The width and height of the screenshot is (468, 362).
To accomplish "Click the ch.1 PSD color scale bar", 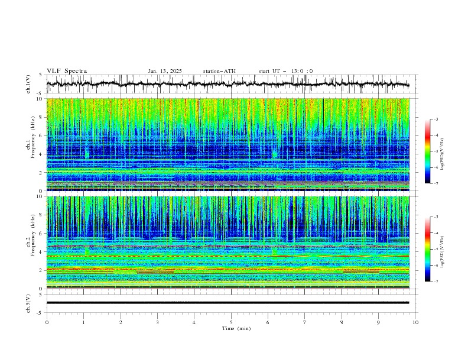I will coord(428,151).
